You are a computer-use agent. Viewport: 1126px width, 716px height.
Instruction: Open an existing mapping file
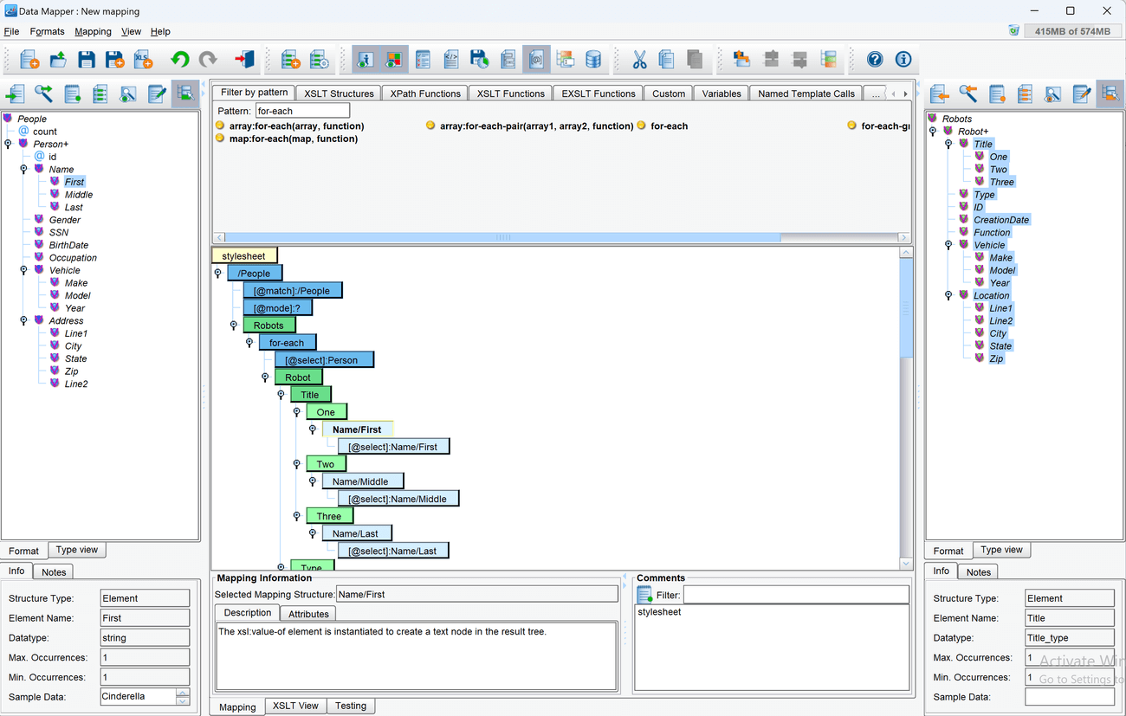[58, 59]
